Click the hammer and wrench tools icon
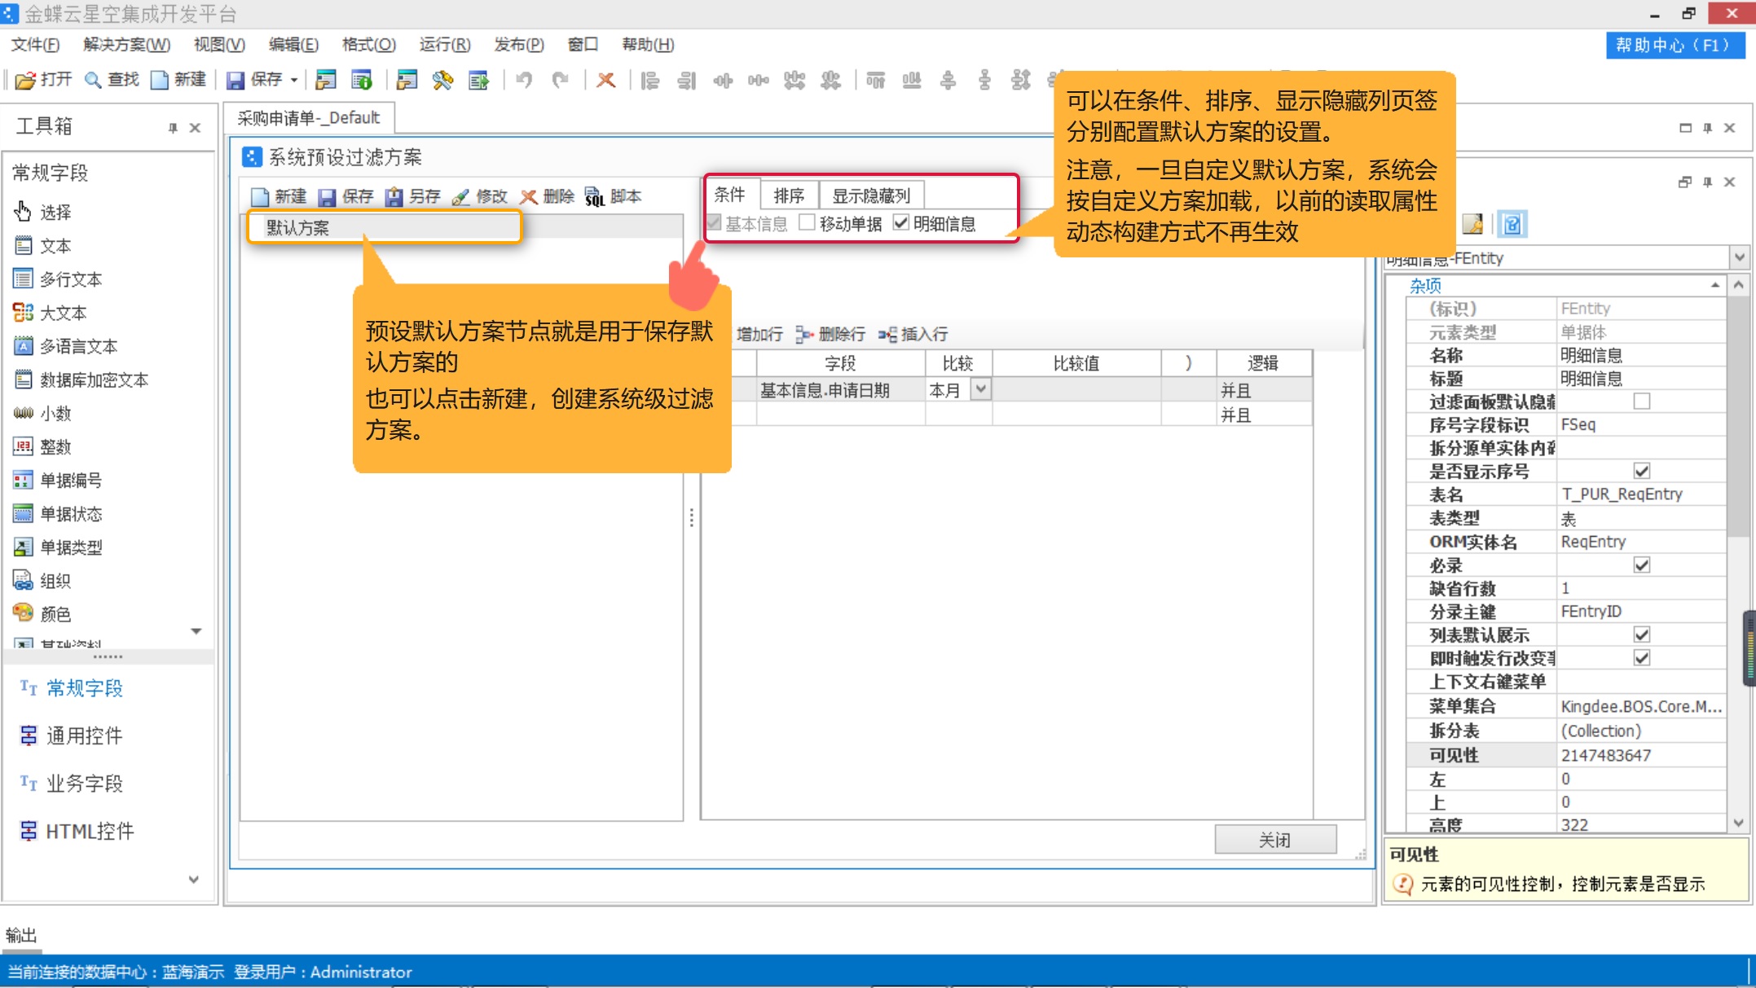 pyautogui.click(x=442, y=80)
